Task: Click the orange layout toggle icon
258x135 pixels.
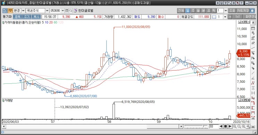Action: pos(10,11)
